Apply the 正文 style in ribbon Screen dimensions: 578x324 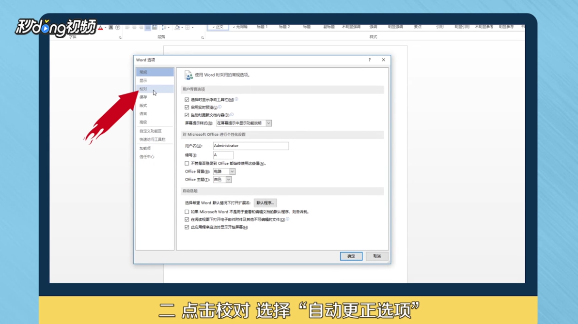coord(218,27)
